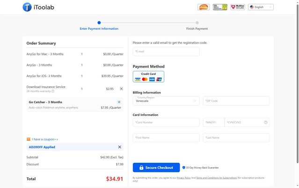
Task: Focus the MM/YY expiry field
Action: [214, 122]
